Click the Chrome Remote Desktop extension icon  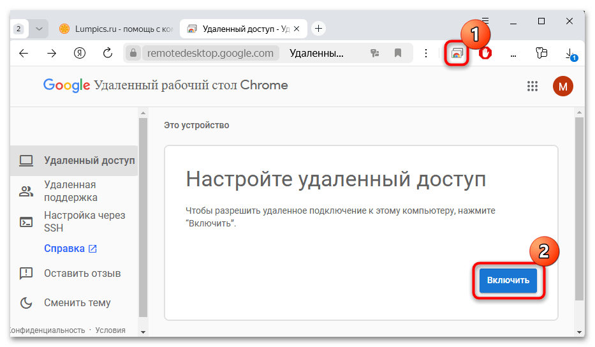[x=457, y=54]
